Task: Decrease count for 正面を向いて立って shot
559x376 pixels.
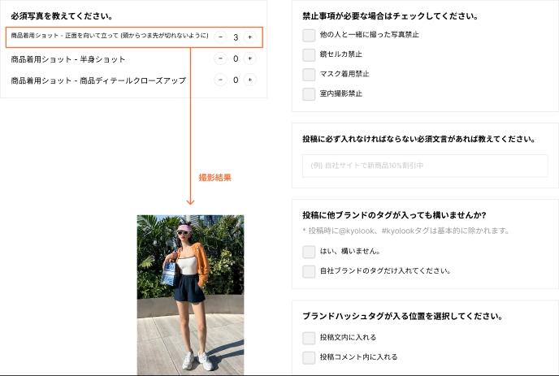Action: click(220, 37)
